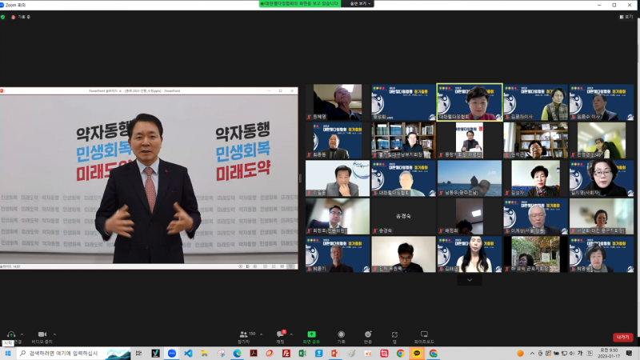Click the green encryption shield icon
640x360 pixels.
(x=3, y=16)
